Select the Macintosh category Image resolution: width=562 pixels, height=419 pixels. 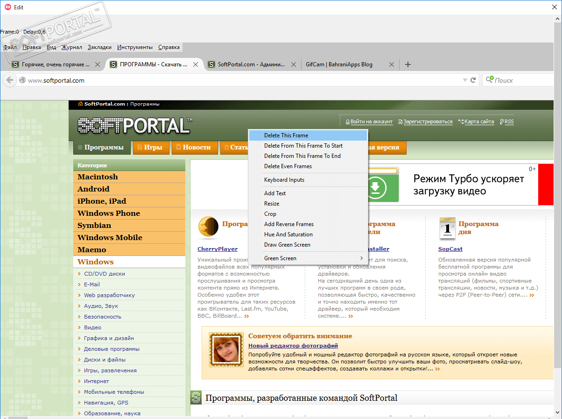pyautogui.click(x=129, y=177)
